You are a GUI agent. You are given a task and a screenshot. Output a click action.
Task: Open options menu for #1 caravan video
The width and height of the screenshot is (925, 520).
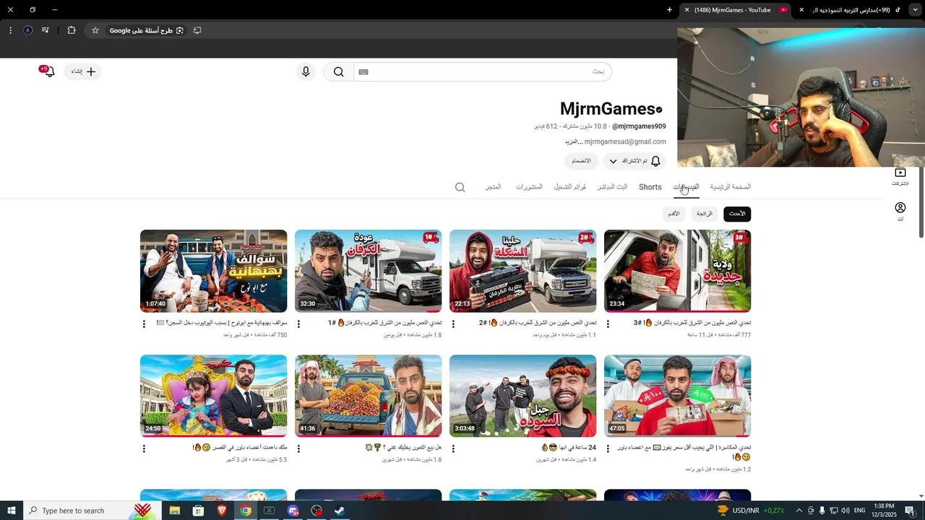298,324
